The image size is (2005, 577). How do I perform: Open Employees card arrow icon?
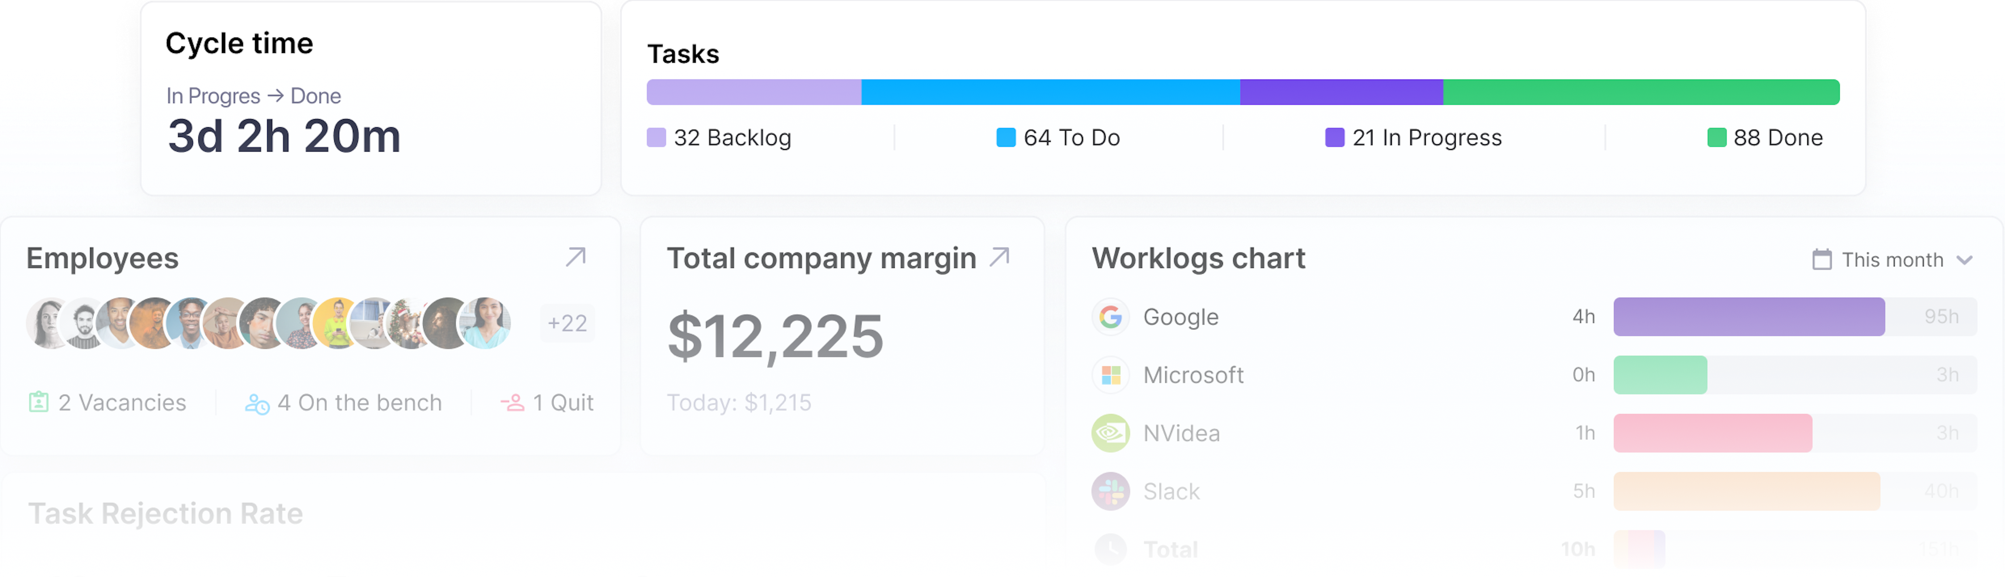575,257
